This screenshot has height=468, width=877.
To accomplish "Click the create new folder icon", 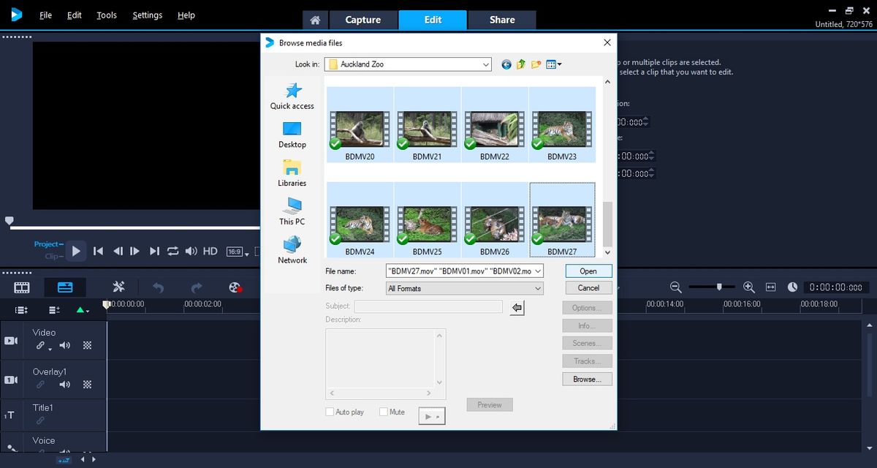I will pyautogui.click(x=536, y=64).
